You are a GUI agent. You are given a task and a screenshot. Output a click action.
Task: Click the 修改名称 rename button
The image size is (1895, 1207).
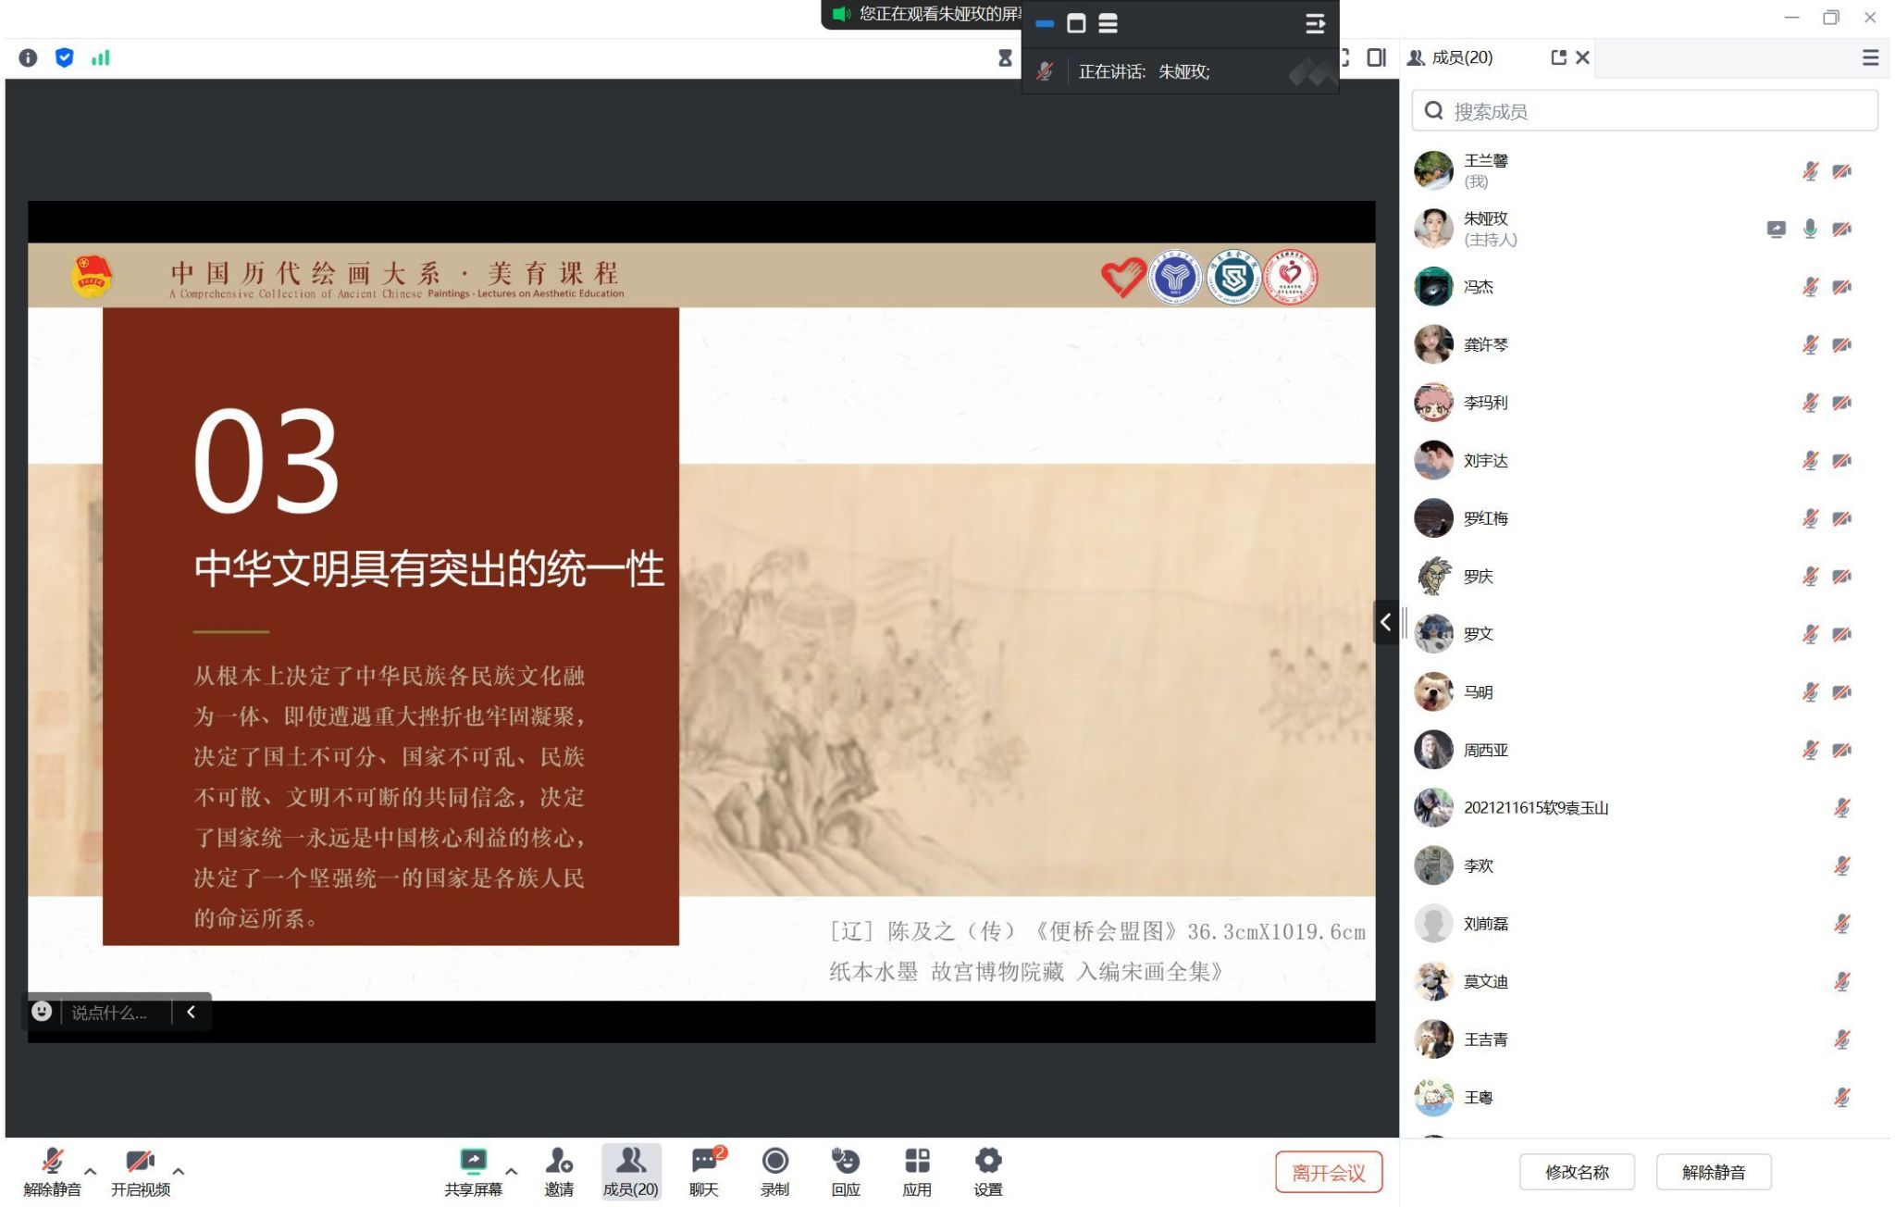coord(1577,1173)
